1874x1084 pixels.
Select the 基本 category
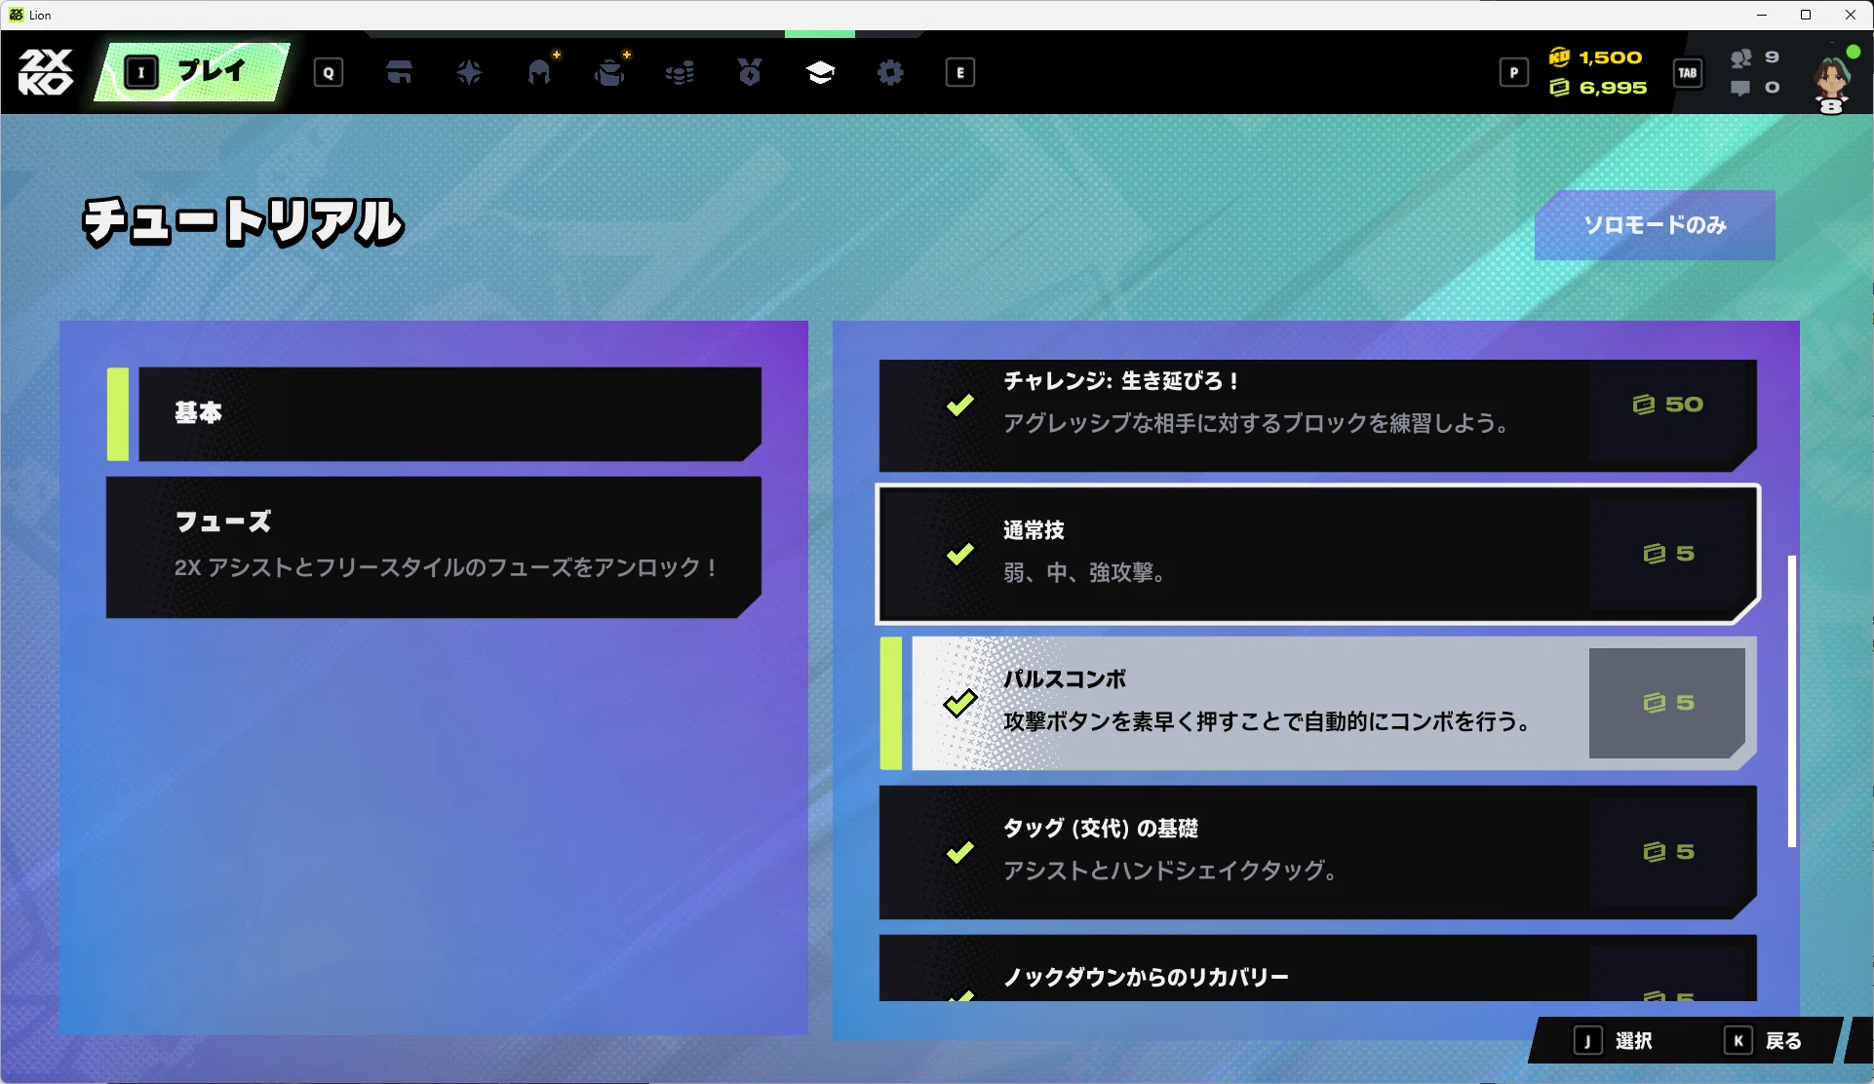435,413
